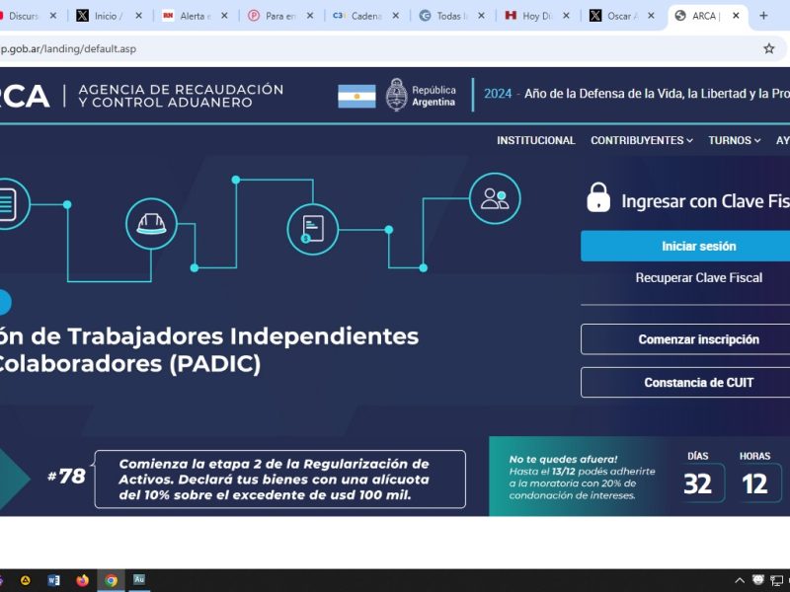790x592 pixels.
Task: Close the 'Hoy Di' tab
Action: [566, 16]
